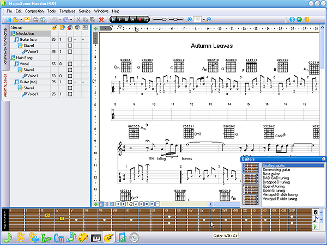Delete with the red X icon
This screenshot has height=245, width=327.
[x=101, y=20]
